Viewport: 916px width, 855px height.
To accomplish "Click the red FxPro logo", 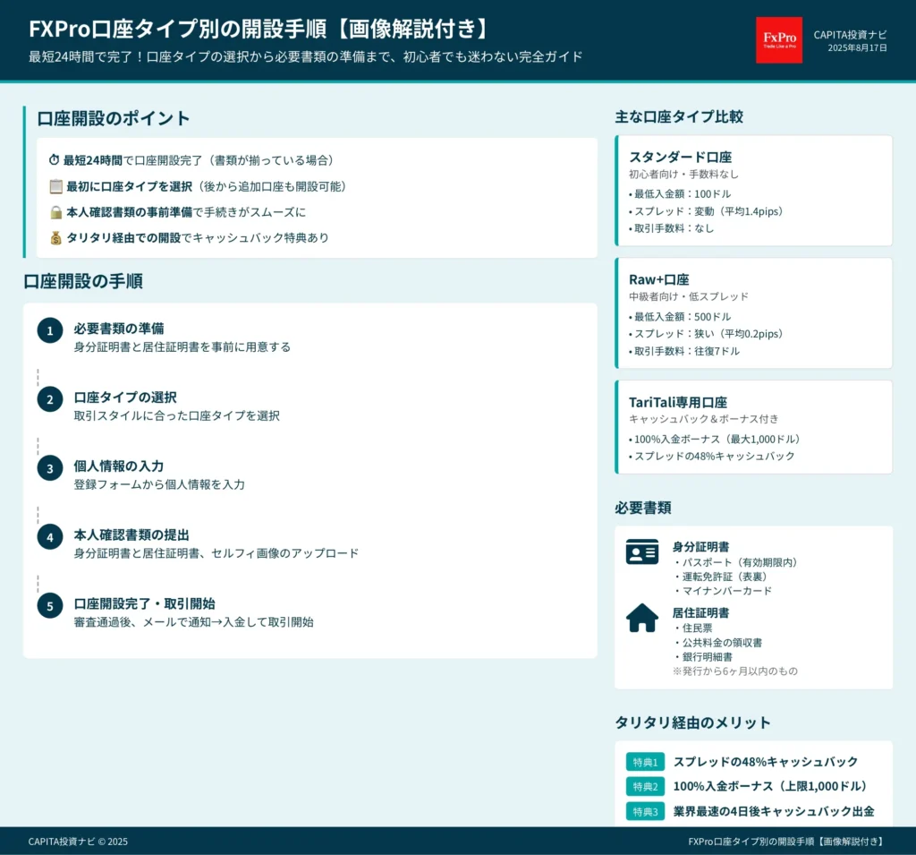I will click(779, 39).
